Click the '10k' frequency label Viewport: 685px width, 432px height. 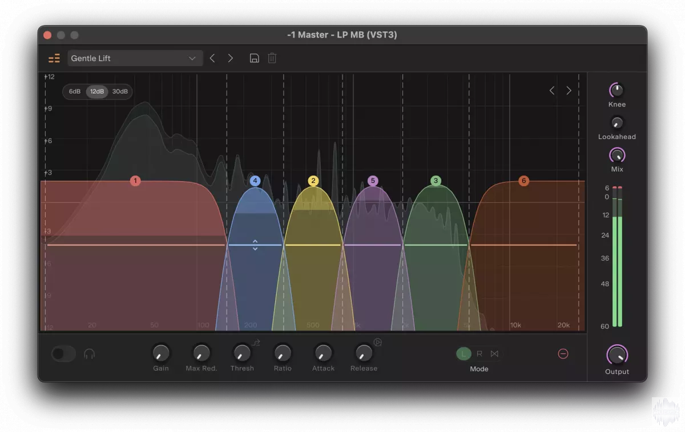click(515, 325)
